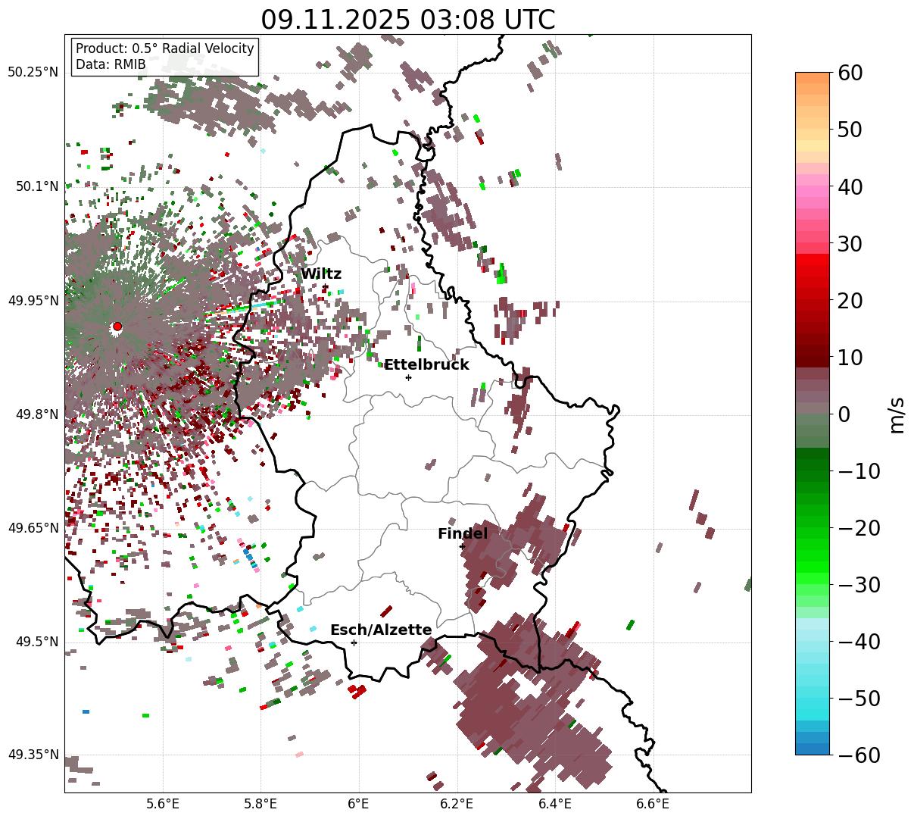The image size is (914, 819).
Task: Click the −40 colorbar tick label
Action: pos(859,642)
